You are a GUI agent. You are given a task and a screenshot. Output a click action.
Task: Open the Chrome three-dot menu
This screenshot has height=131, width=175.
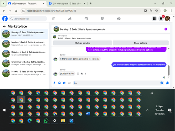coord(171,11)
